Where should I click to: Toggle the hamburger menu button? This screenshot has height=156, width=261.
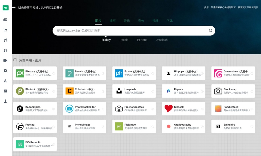[x=14, y=8]
